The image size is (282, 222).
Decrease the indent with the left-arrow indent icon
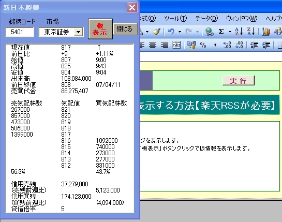pyautogui.click(x=254, y=45)
